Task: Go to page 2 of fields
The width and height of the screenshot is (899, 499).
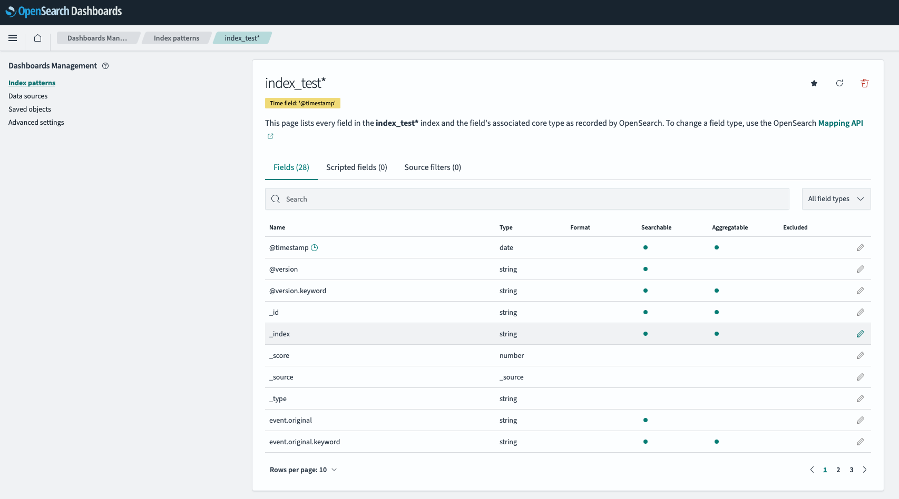Action: (x=838, y=470)
